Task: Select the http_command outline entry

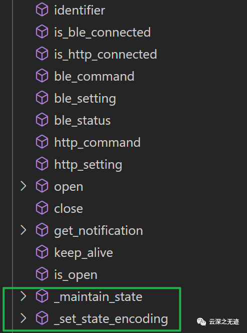Action: [x=97, y=142]
